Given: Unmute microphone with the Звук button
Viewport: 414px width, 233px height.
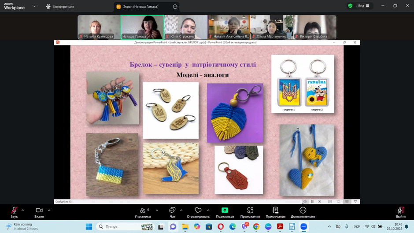Looking at the screenshot, I should click(14, 212).
